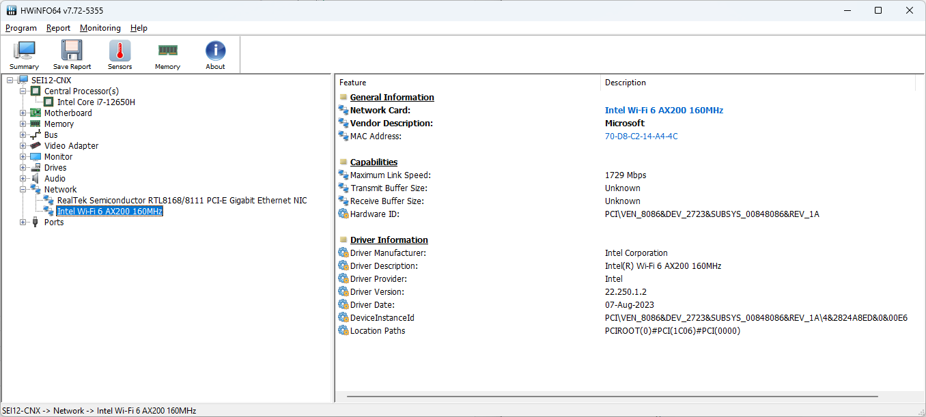926x417 pixels.
Task: Click the Ports plug icon in tree
Action: click(x=36, y=222)
